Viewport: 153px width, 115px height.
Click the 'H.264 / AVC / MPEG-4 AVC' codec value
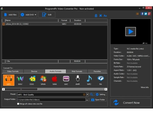138,56
